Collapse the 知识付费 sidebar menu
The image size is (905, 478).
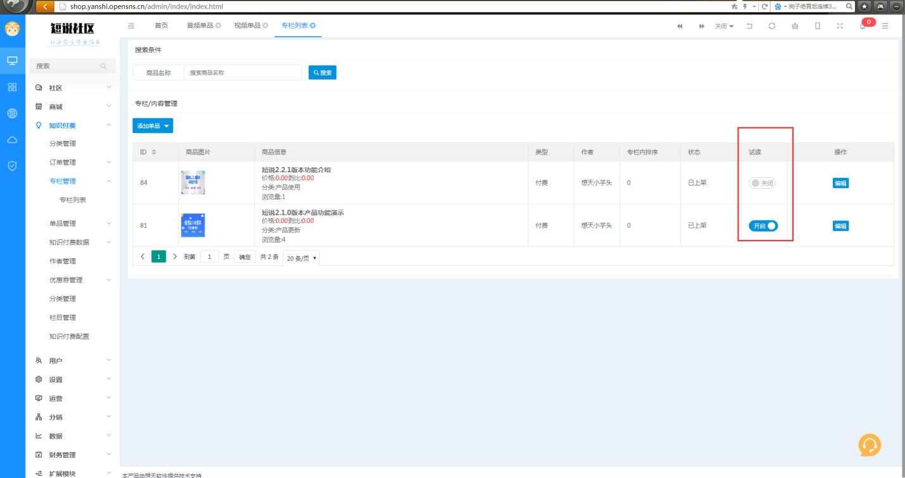pos(73,126)
